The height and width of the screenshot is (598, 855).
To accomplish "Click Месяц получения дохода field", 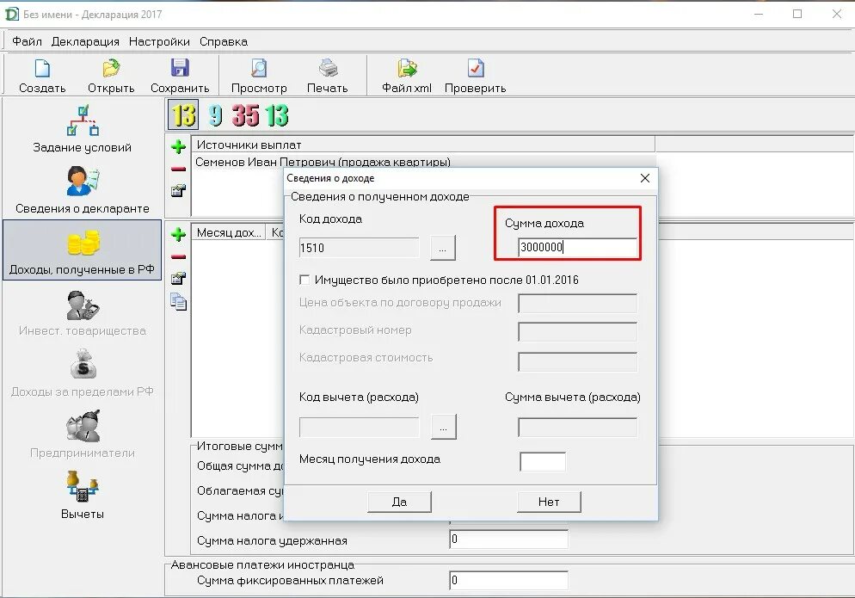I will pyautogui.click(x=543, y=461).
